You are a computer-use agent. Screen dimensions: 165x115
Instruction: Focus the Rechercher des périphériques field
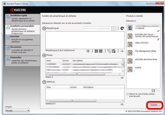(97, 29)
